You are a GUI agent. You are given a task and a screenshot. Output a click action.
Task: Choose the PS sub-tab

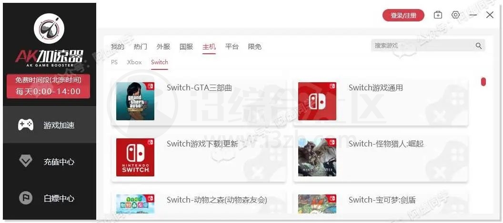(x=114, y=62)
